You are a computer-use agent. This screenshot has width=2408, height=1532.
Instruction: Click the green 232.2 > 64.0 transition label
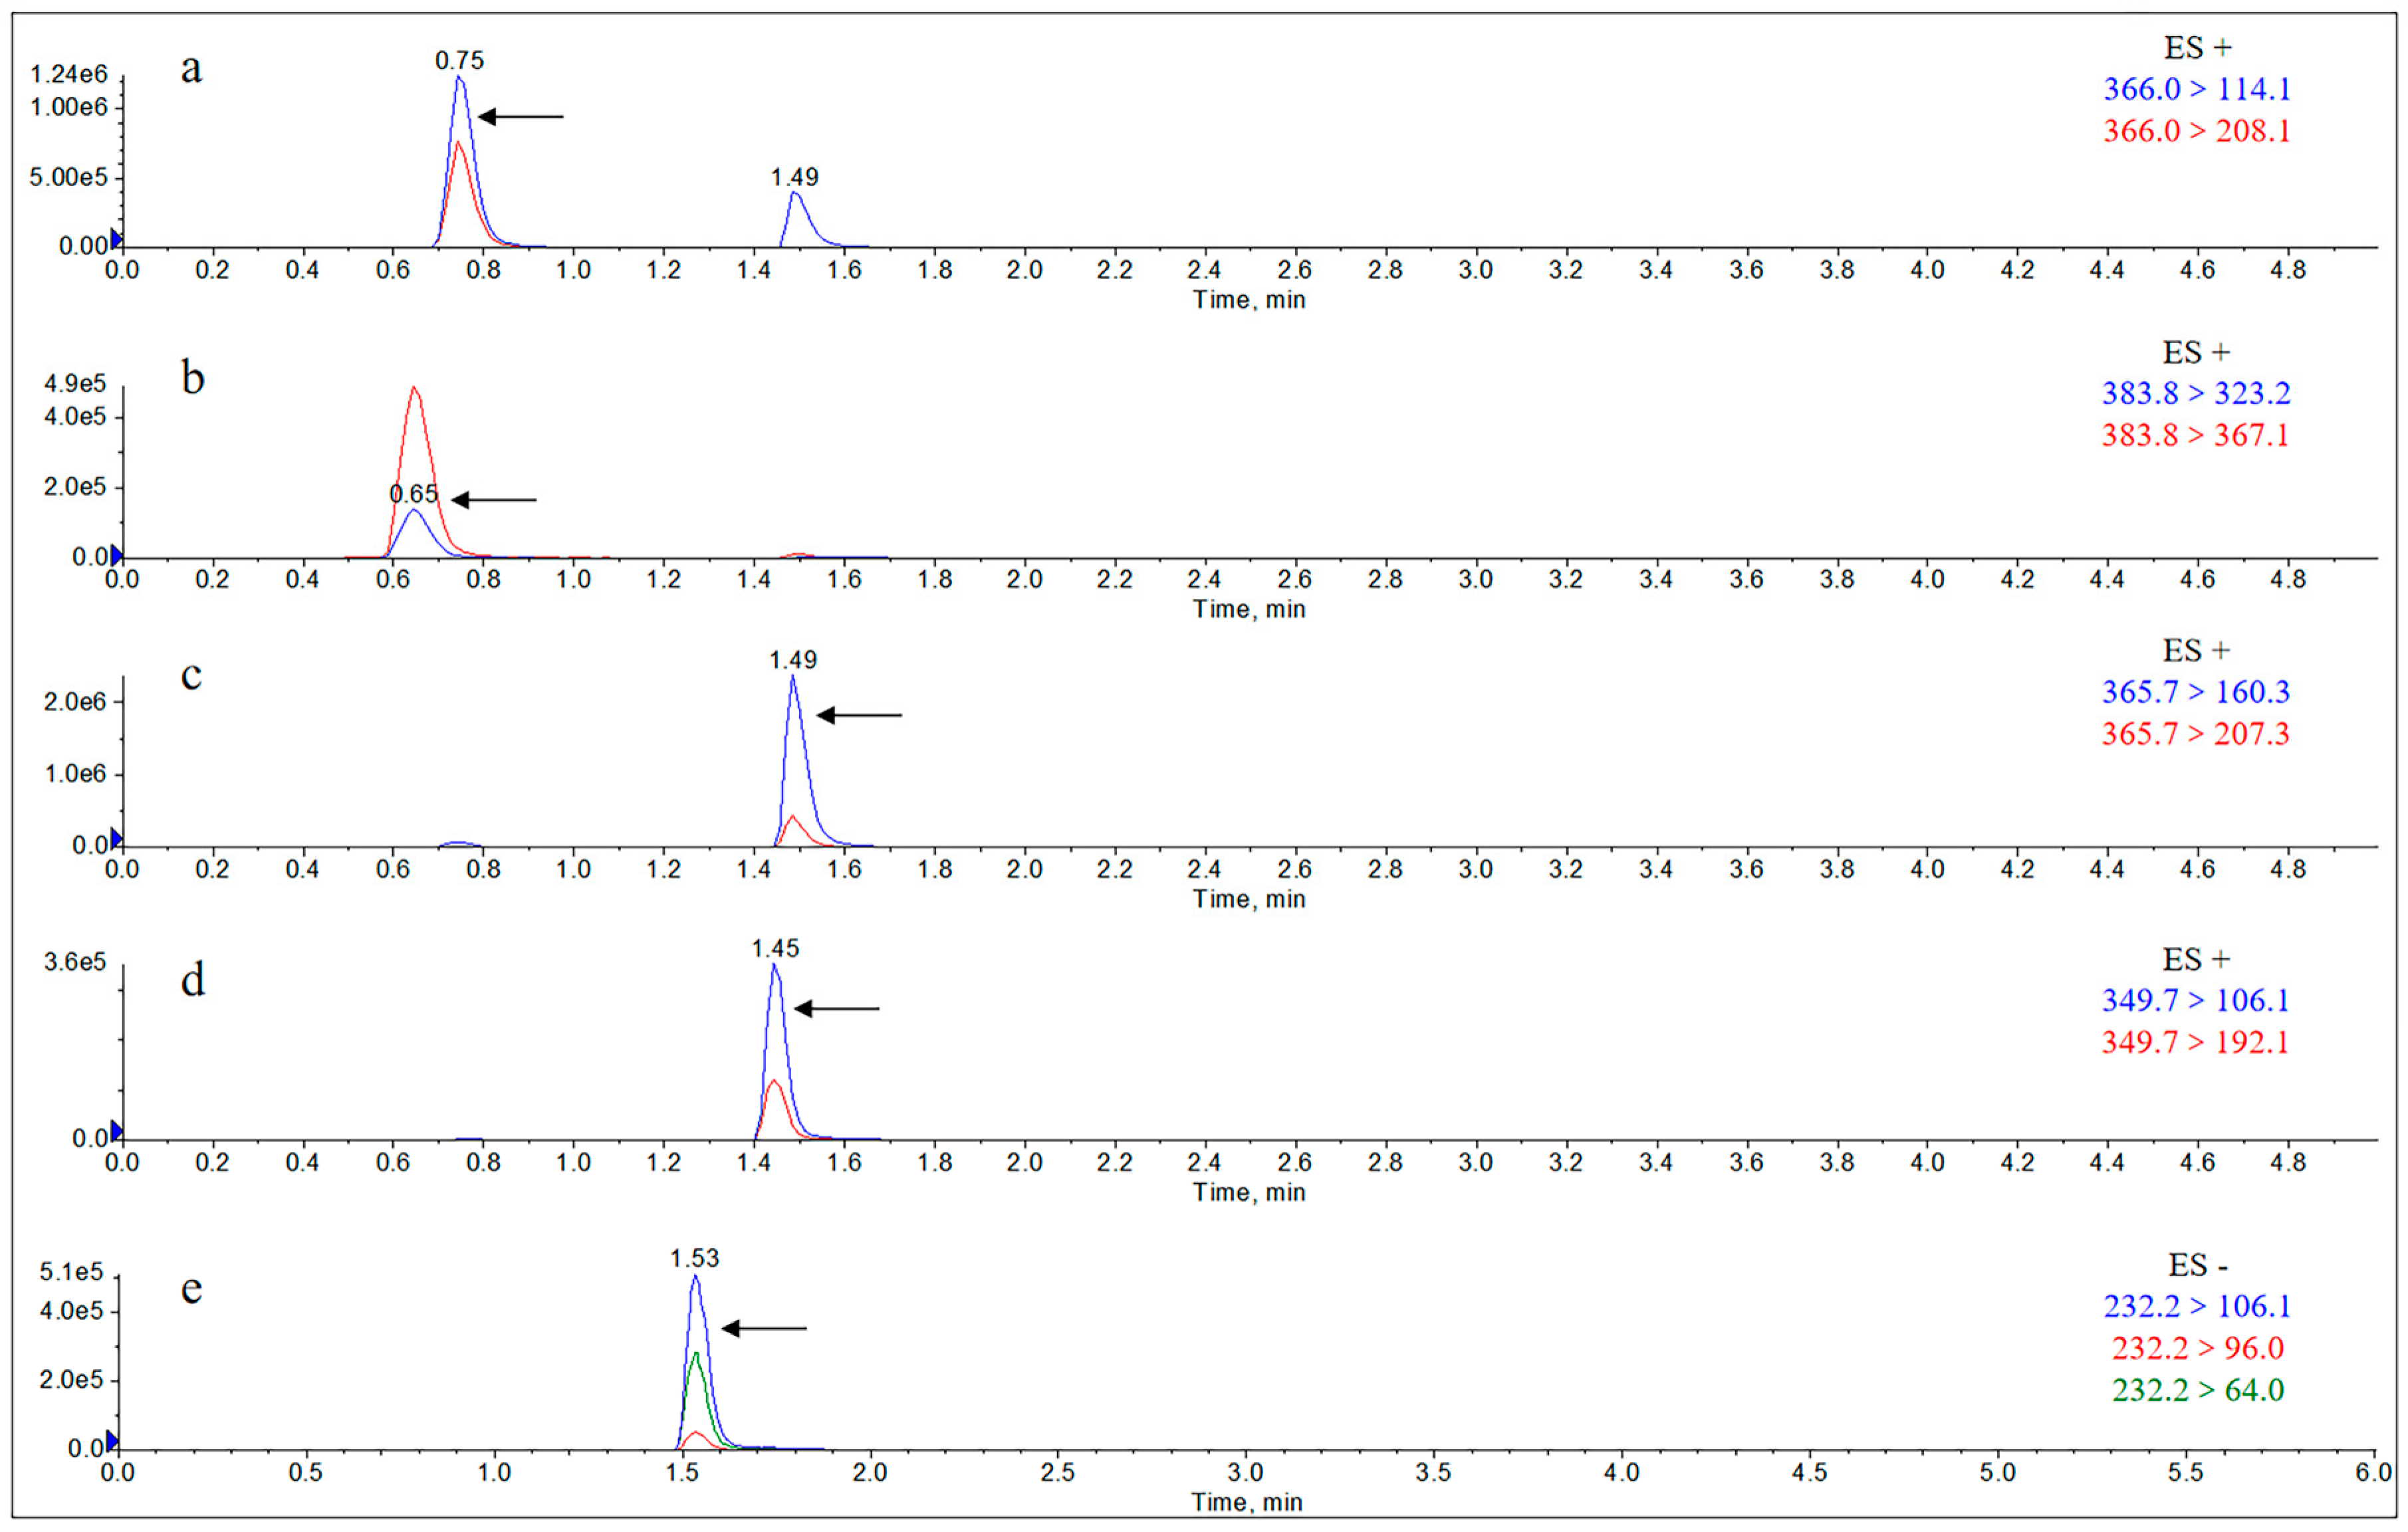coord(2197,1390)
